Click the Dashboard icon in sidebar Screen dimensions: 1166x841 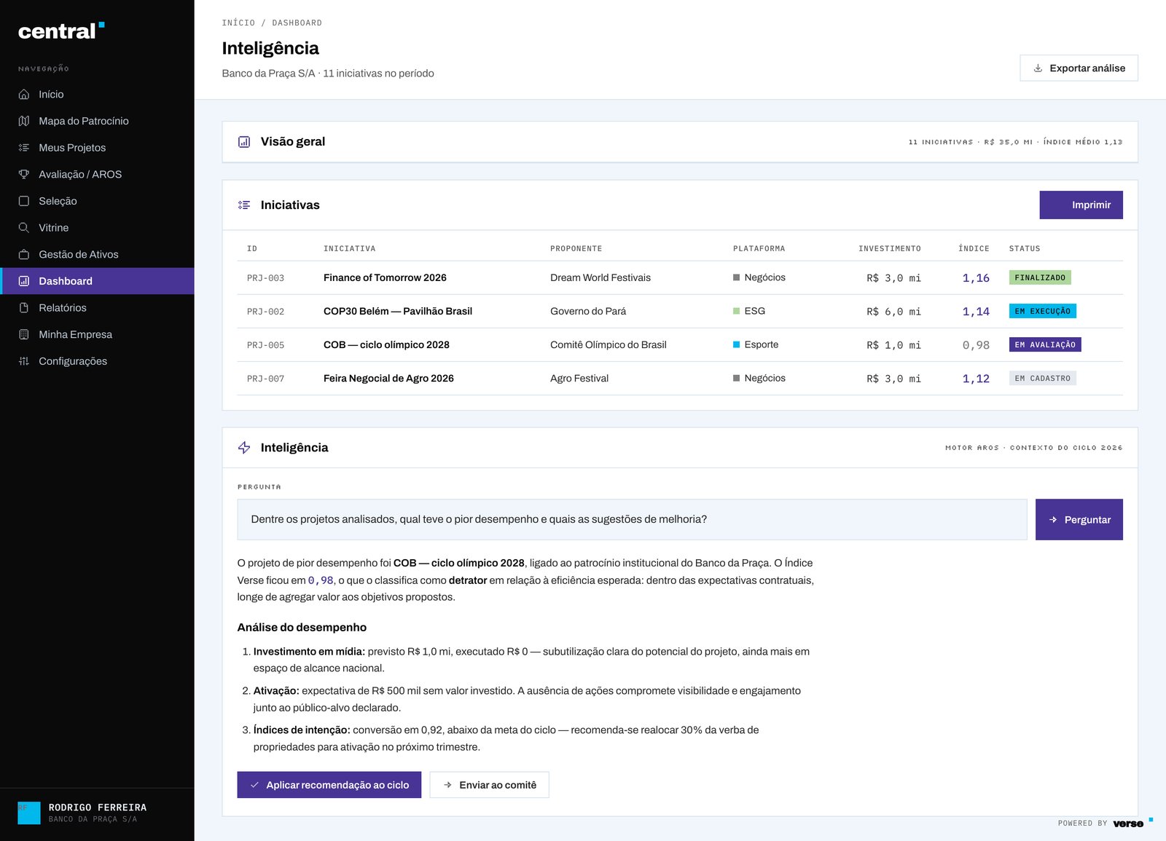click(x=24, y=281)
